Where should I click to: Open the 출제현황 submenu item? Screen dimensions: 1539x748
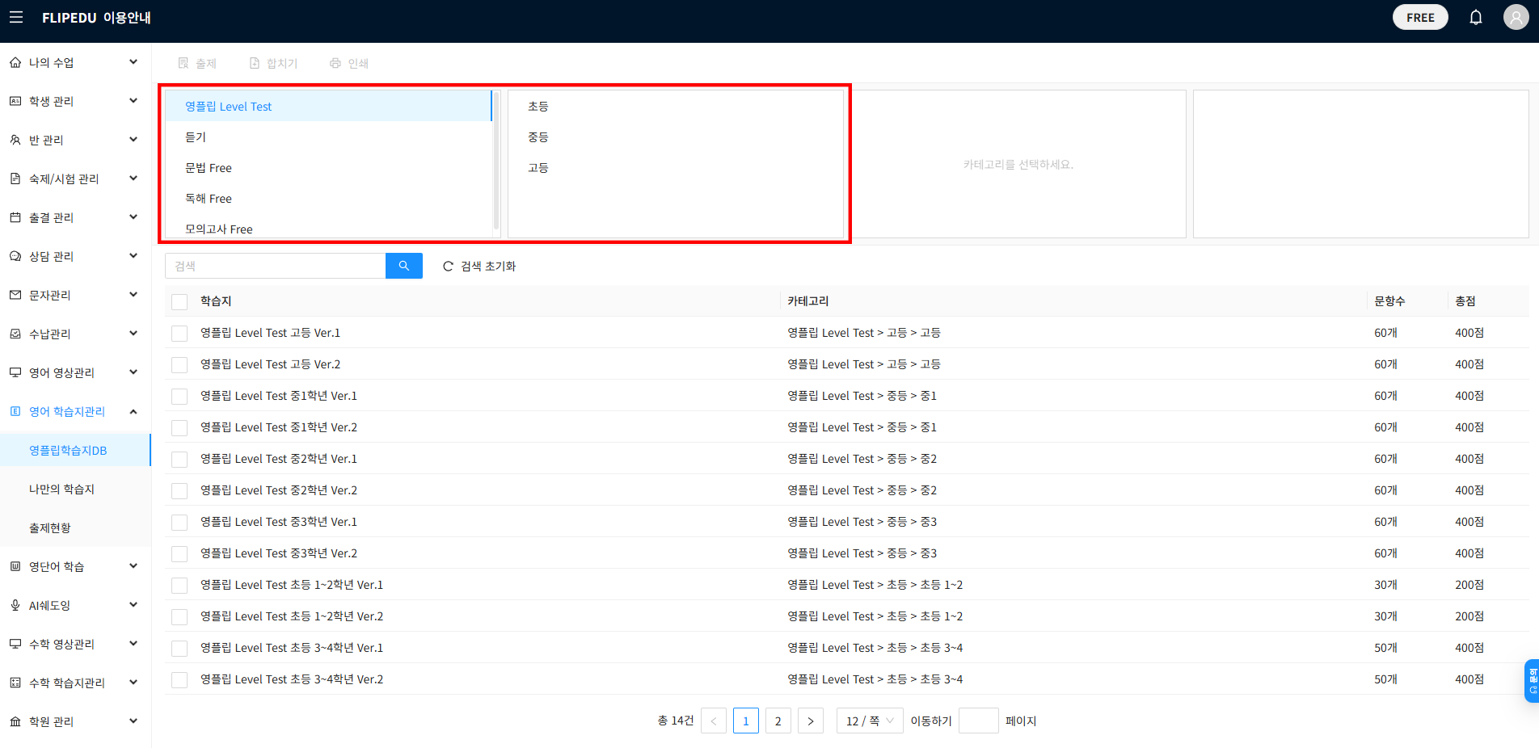tap(75, 527)
